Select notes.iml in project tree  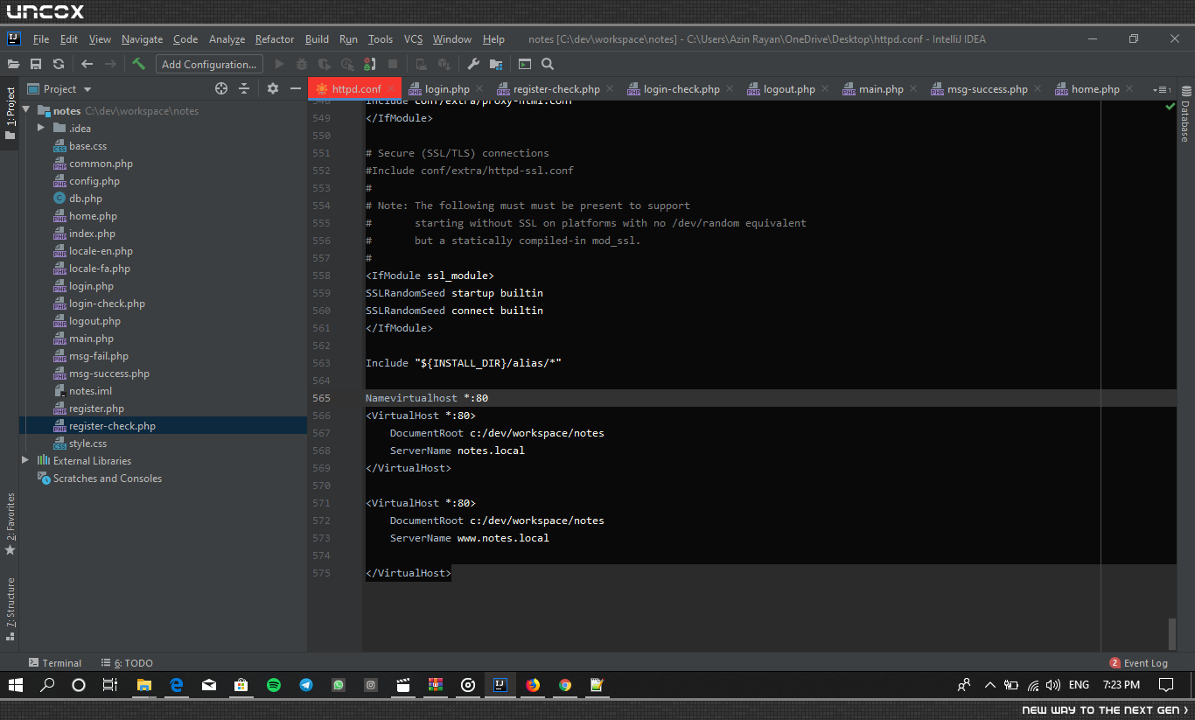90,391
